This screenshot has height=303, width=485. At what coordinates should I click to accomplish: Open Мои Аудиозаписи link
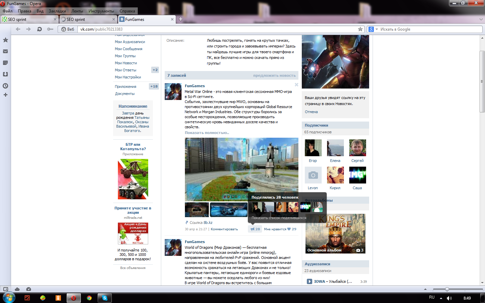click(130, 42)
